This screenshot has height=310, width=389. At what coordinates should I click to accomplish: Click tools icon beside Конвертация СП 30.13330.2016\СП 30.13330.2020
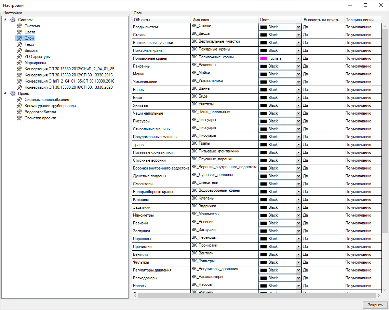tap(19, 87)
